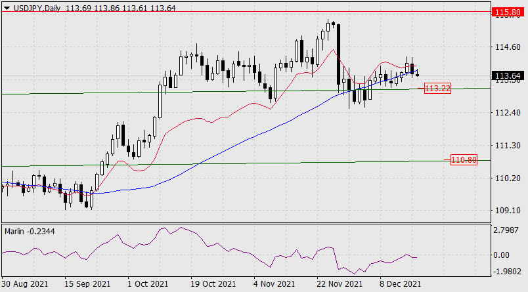
Task: Click the 114.60 price axis value
Action: (508, 47)
